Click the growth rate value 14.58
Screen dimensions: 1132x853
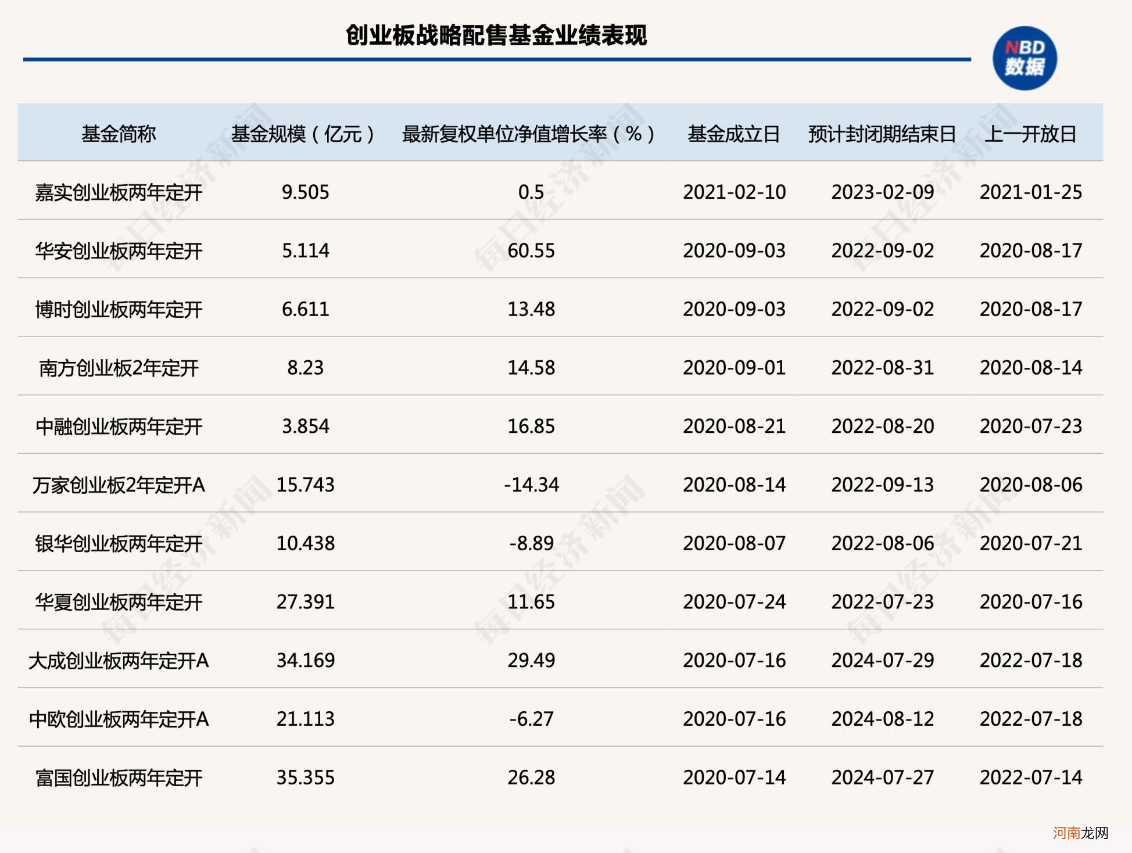(x=531, y=368)
